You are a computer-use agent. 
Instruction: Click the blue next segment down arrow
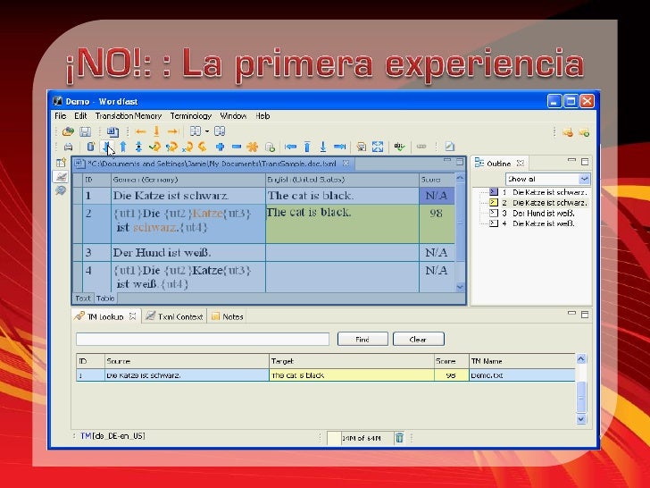[x=107, y=147]
